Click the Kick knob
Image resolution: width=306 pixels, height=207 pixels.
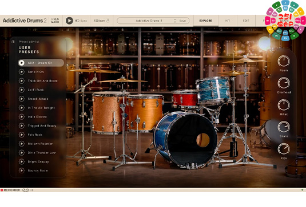284,149
